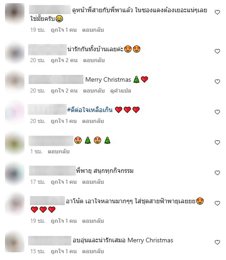Show who liked the อาโน้ต comment

point(64,221)
